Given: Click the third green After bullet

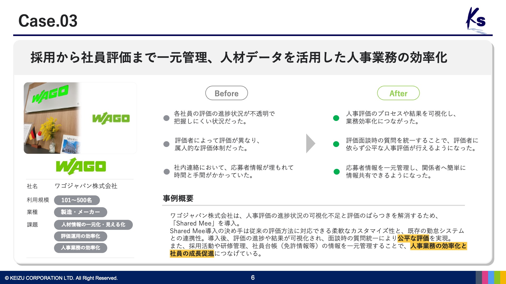Looking at the screenshot, I should coord(337,172).
